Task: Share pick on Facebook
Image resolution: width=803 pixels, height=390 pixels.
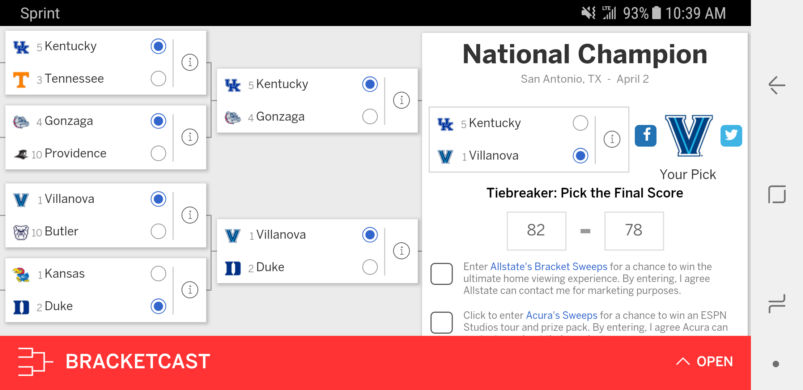Action: (645, 136)
